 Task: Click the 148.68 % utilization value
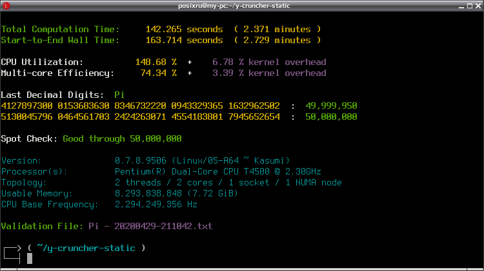[x=156, y=62]
